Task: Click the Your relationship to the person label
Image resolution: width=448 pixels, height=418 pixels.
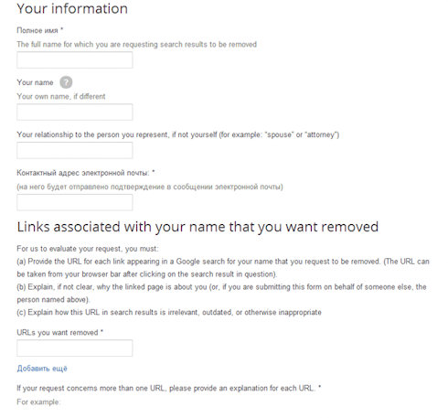Action: point(178,134)
